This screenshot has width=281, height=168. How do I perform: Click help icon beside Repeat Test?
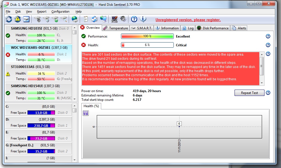coord(268,93)
